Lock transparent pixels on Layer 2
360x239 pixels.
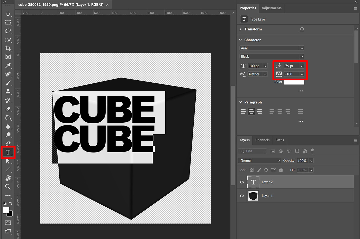click(x=251, y=170)
